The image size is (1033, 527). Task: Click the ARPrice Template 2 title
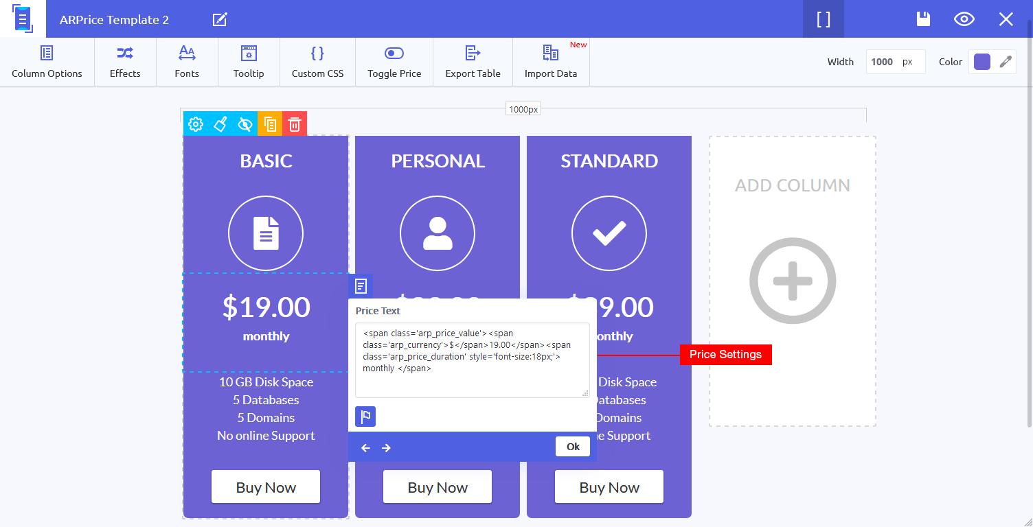[x=114, y=19]
